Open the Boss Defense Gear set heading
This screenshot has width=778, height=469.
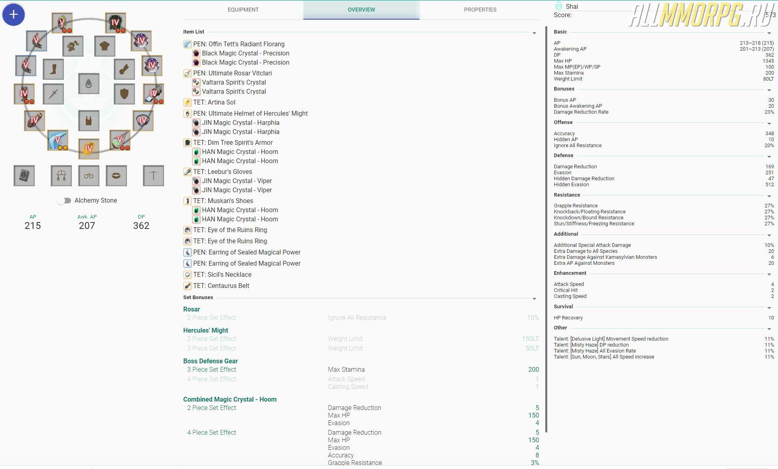point(210,361)
